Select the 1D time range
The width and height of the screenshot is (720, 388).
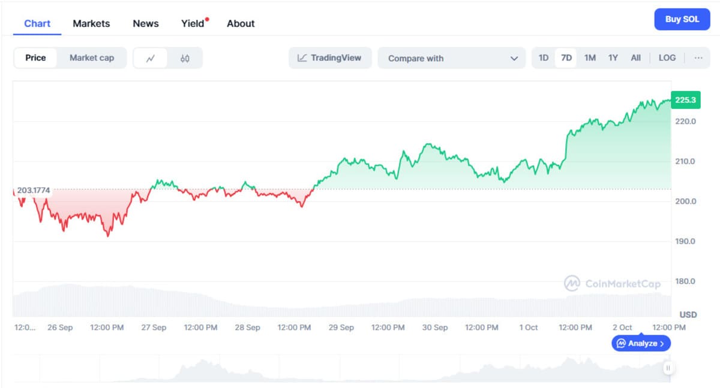[543, 58]
